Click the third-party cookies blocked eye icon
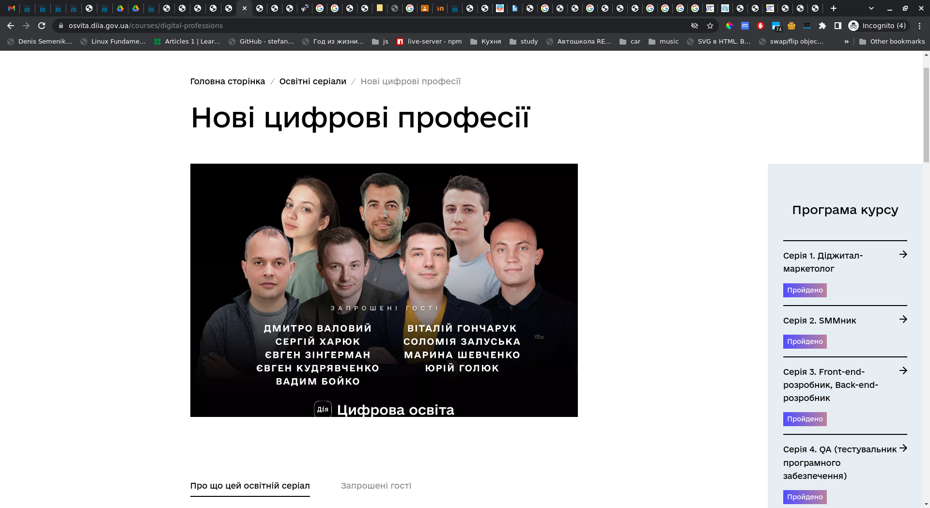Viewport: 930px width, 508px height. [x=695, y=26]
